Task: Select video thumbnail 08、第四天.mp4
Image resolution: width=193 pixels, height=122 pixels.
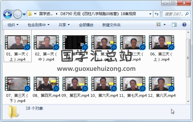Action: [46, 84]
